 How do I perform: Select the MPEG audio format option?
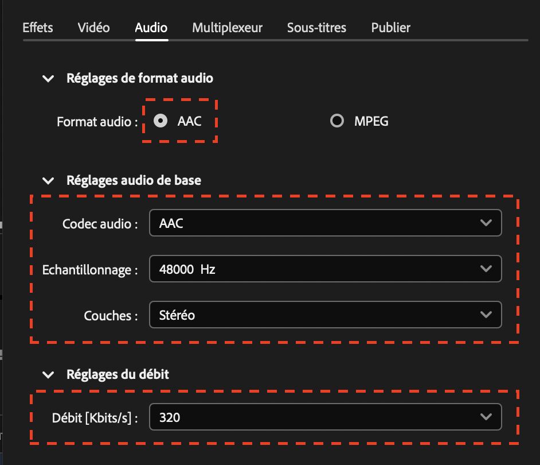[337, 121]
